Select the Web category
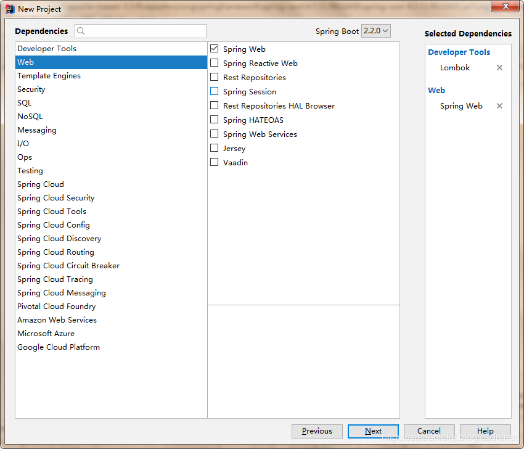Image resolution: width=524 pixels, height=449 pixels. click(111, 62)
